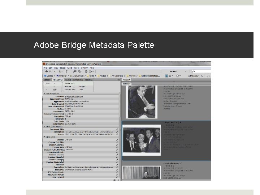Select the thumbnail of seated man in armchair
Image resolution: width=260 pixels, height=195 pixels.
click(142, 102)
